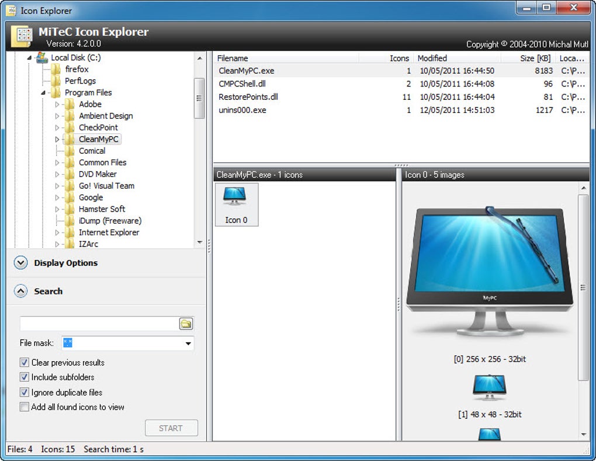The width and height of the screenshot is (596, 461).
Task: Sort by the Icons column header
Action: coord(386,58)
